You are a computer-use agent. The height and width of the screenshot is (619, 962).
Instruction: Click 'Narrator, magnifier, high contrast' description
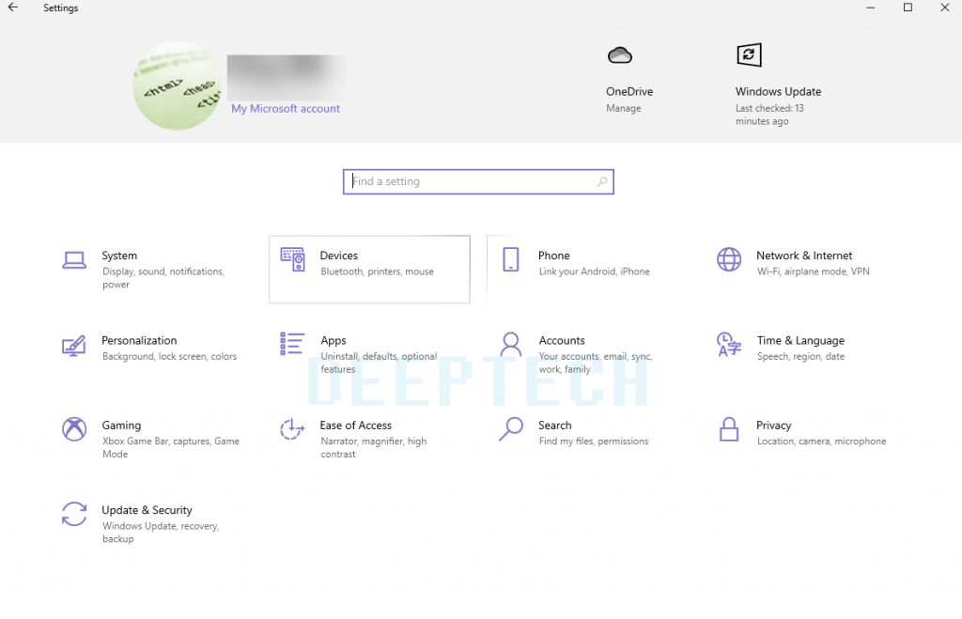click(374, 447)
